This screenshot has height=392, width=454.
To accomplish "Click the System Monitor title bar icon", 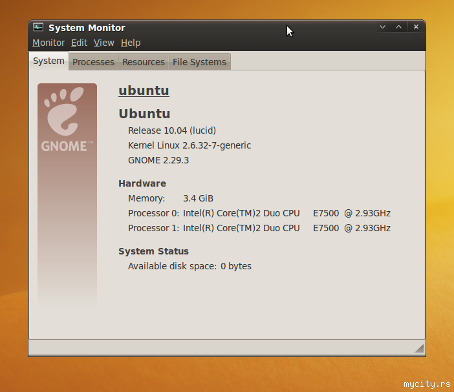I will [x=38, y=27].
